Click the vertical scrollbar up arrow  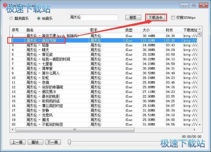(x=200, y=29)
